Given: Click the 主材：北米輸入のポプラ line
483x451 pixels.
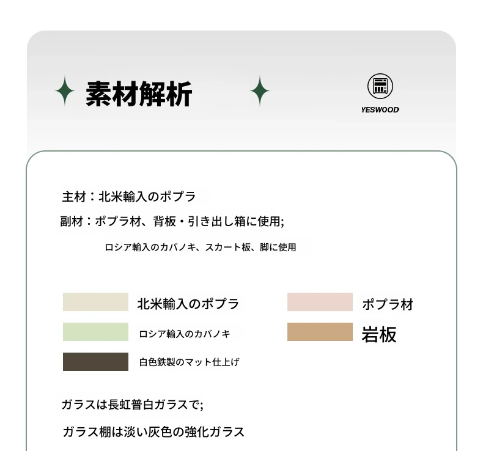Looking at the screenshot, I should tap(129, 197).
